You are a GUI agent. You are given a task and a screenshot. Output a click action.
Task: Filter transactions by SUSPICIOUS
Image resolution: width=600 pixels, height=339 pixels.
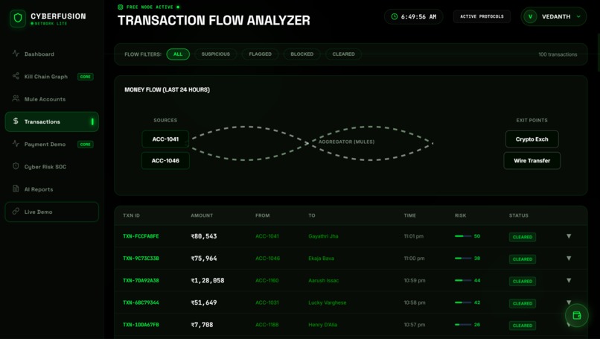tap(216, 54)
